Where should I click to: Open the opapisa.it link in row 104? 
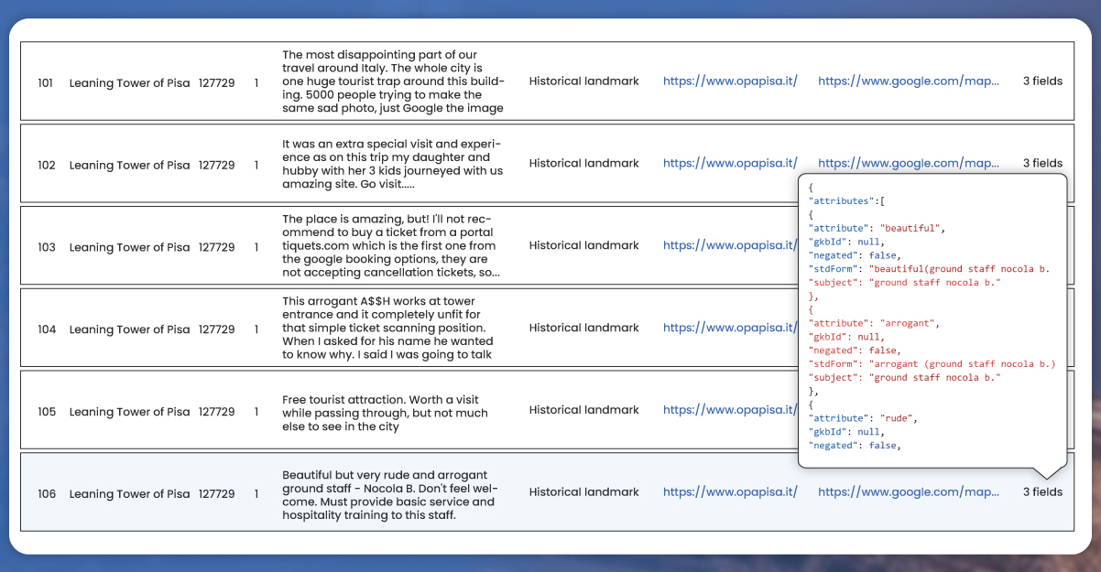pos(730,328)
